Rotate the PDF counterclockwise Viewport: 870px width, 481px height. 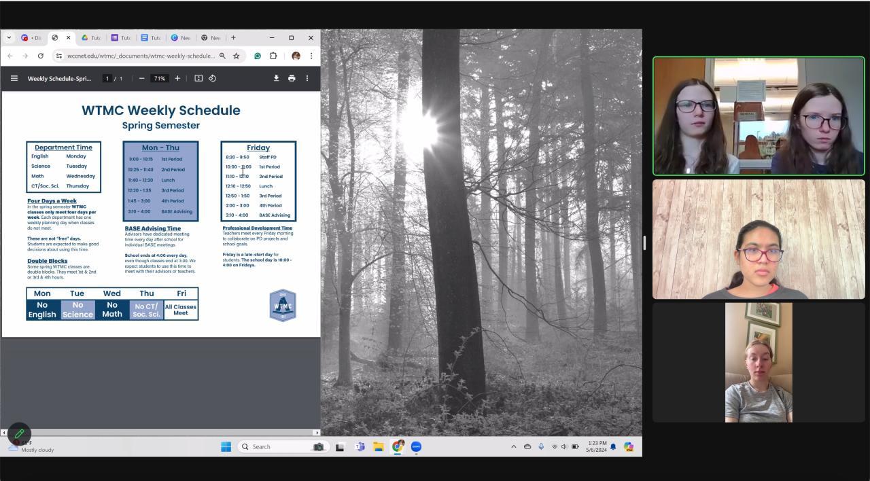click(212, 78)
